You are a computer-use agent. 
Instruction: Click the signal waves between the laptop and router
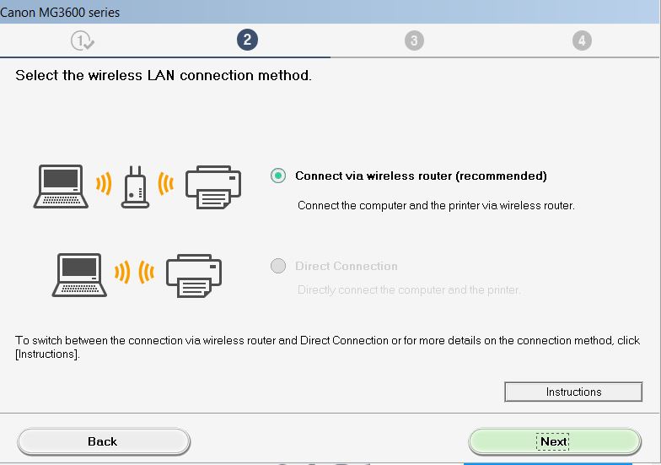105,185
